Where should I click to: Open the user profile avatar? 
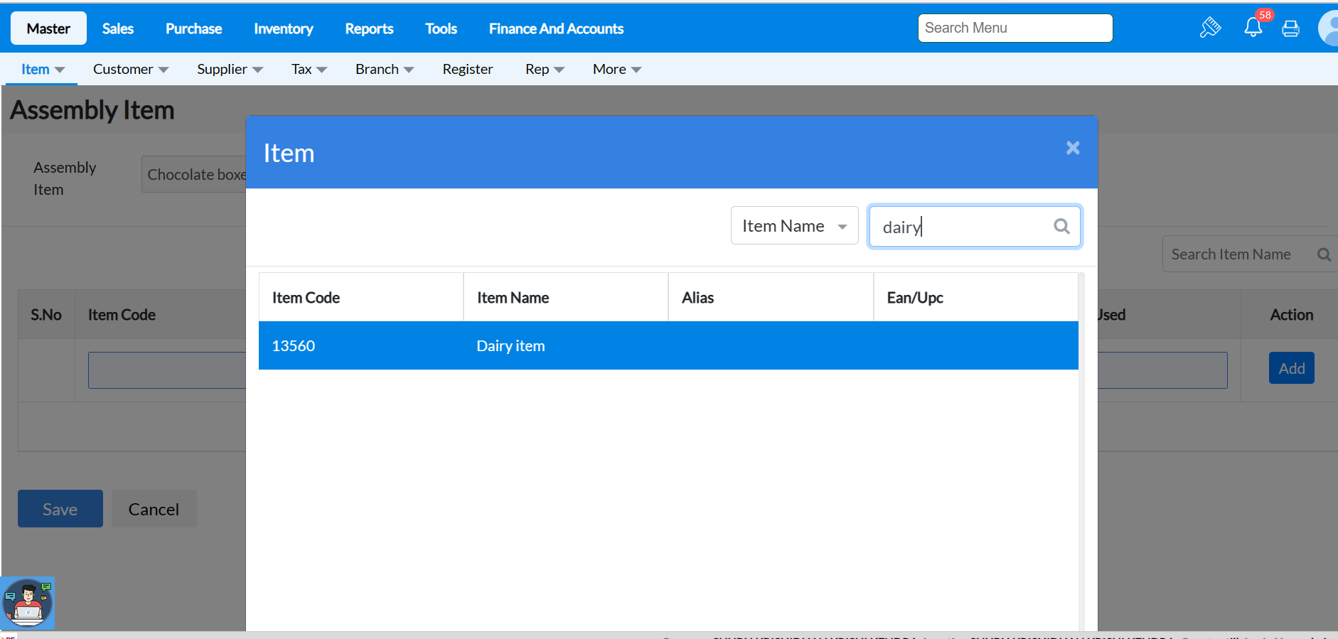coord(1329,28)
